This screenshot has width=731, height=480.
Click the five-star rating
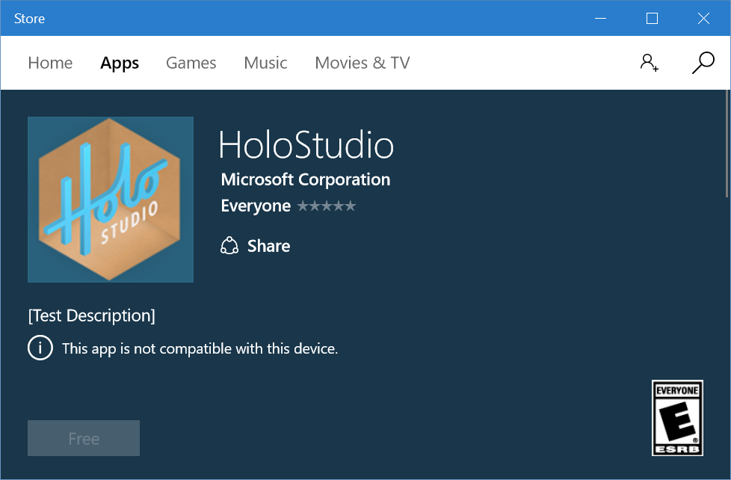pyautogui.click(x=327, y=206)
